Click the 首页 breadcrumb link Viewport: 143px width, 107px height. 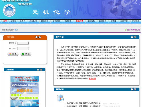click(x=16, y=30)
